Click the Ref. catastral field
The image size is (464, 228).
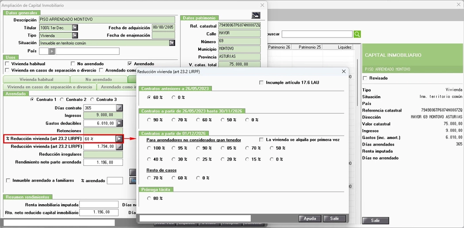tap(239, 26)
